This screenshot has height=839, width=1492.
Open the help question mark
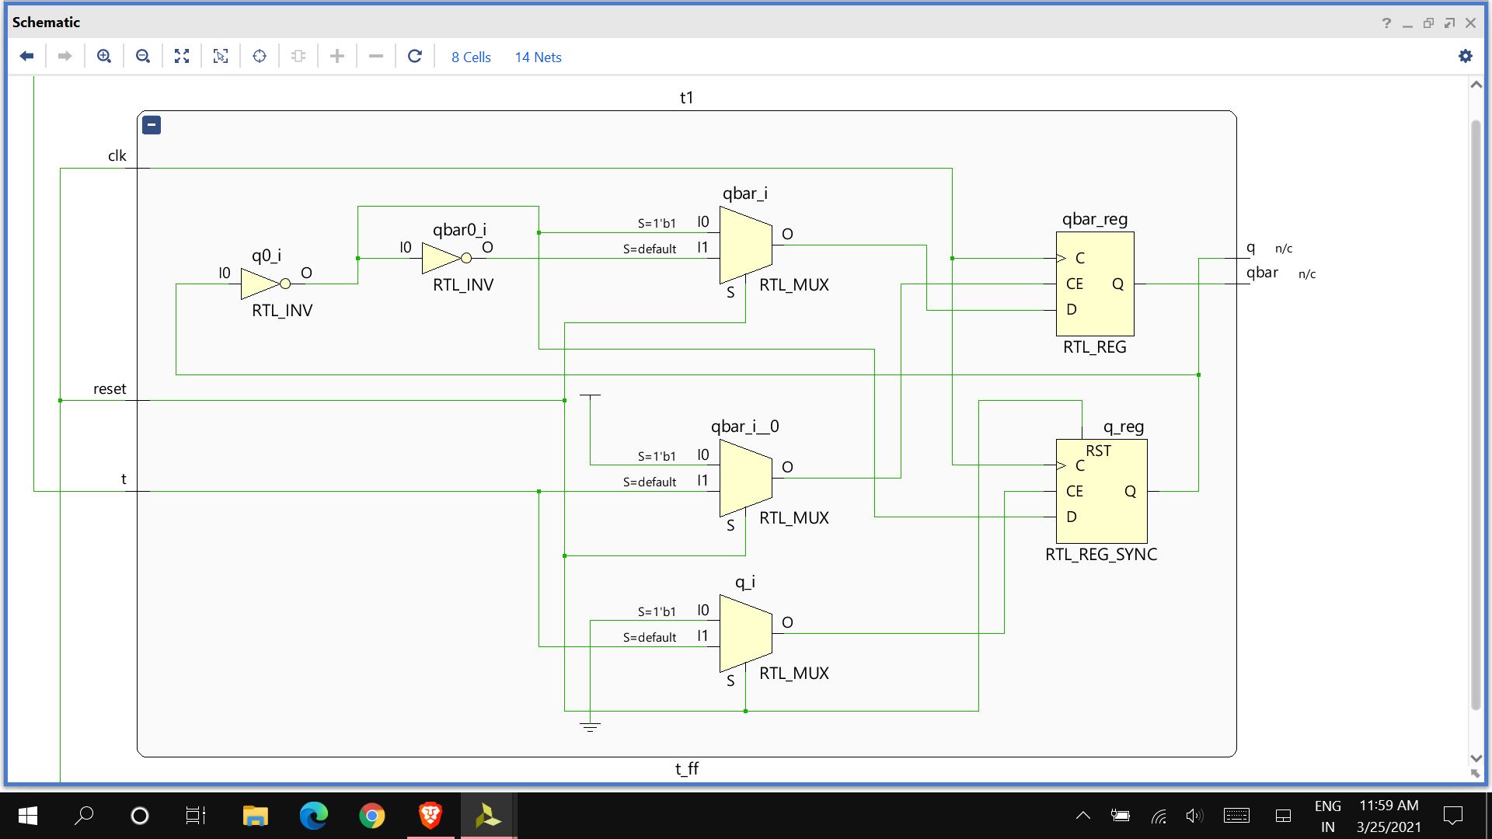1386,23
